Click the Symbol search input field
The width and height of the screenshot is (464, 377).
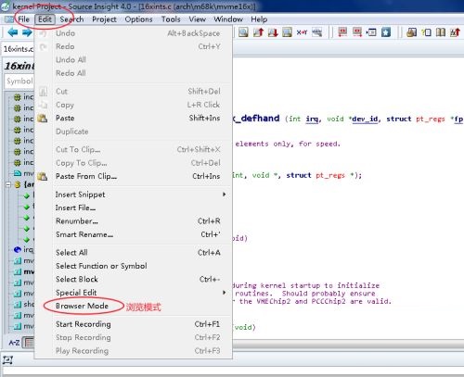click(x=19, y=82)
